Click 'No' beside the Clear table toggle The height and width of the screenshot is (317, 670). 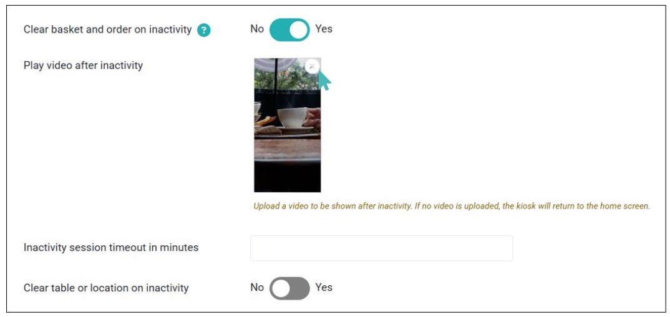coord(257,288)
